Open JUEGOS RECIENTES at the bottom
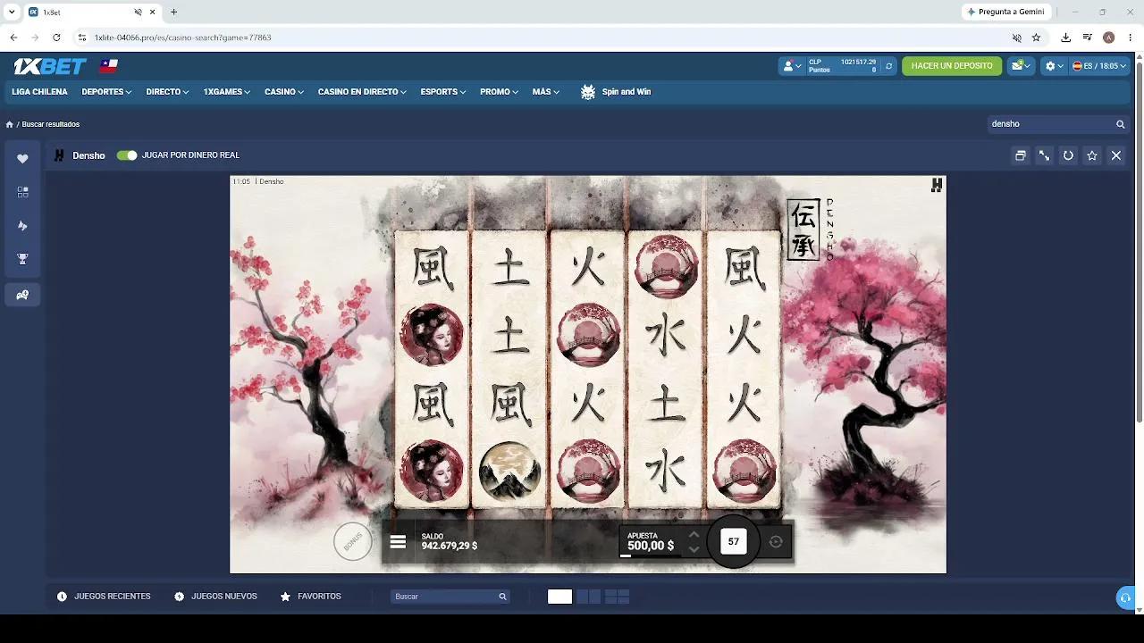 pos(104,597)
